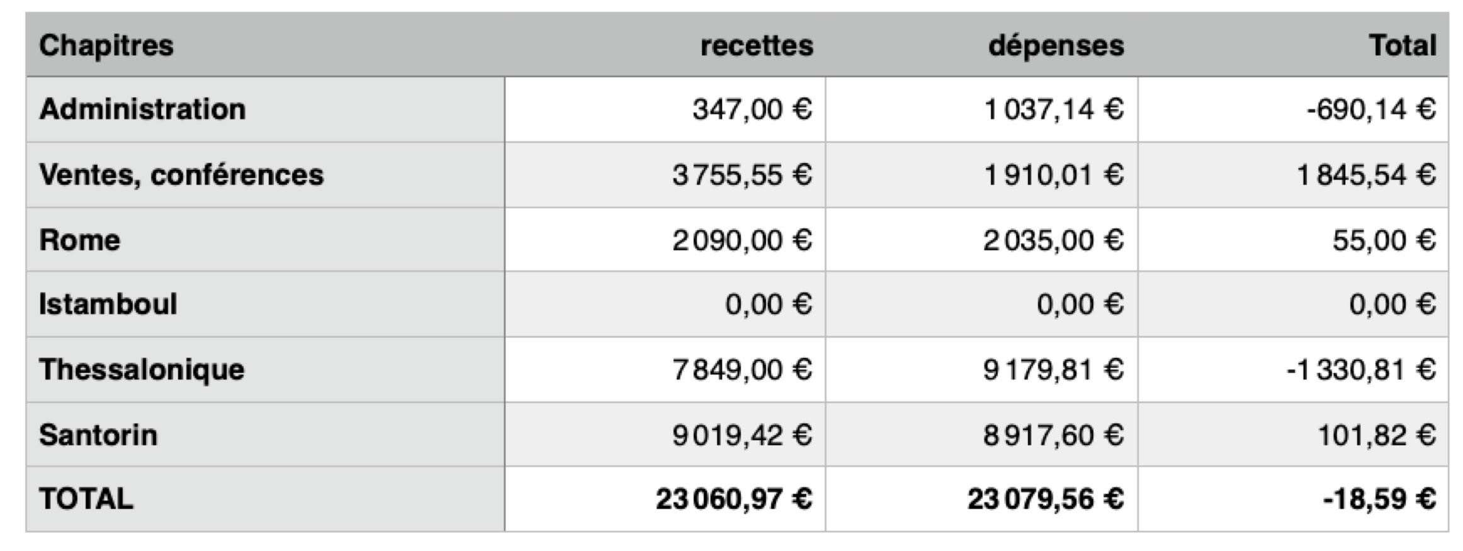Image resolution: width=1463 pixels, height=551 pixels.
Task: Click Thessalonique recettes cell 7 849,00 €
Action: click(742, 370)
